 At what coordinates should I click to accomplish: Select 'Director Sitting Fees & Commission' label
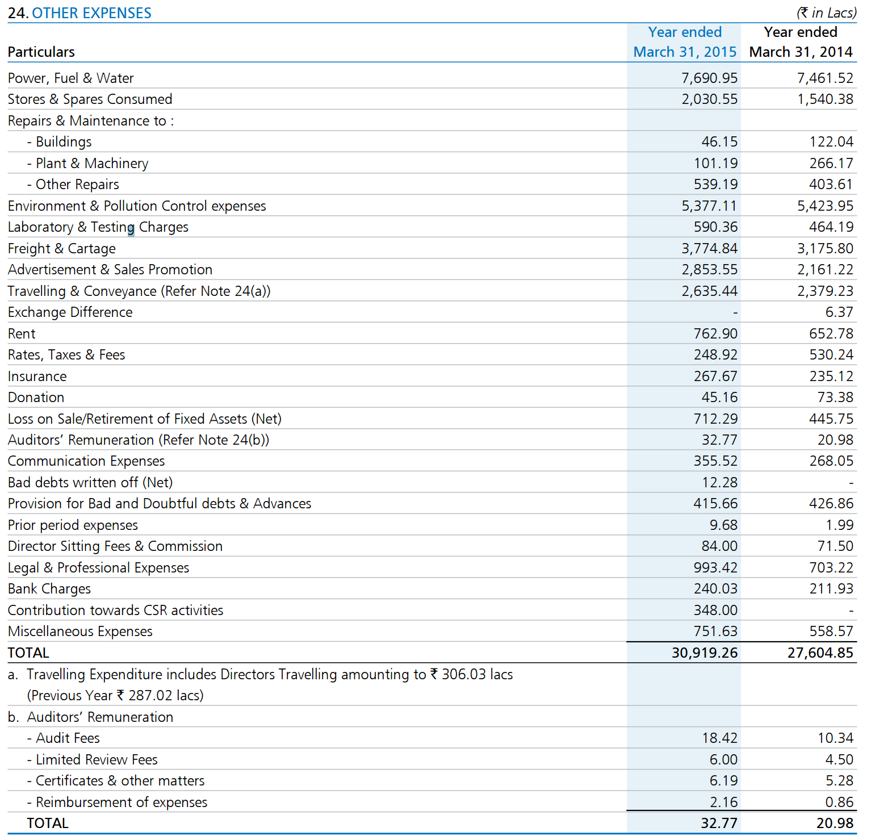[115, 546]
